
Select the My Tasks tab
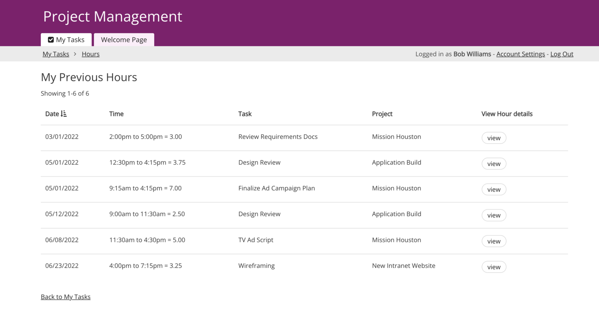pyautogui.click(x=66, y=40)
